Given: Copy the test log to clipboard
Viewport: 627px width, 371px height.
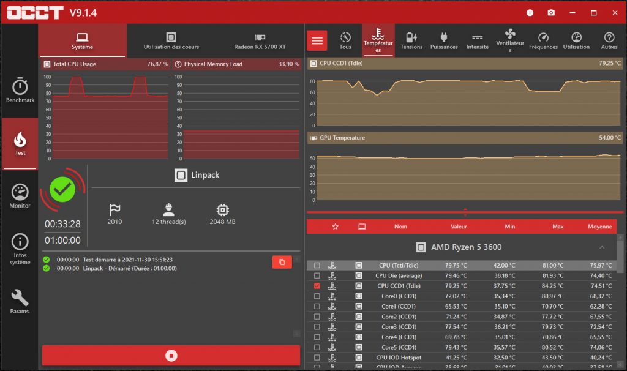Looking at the screenshot, I should [x=282, y=262].
